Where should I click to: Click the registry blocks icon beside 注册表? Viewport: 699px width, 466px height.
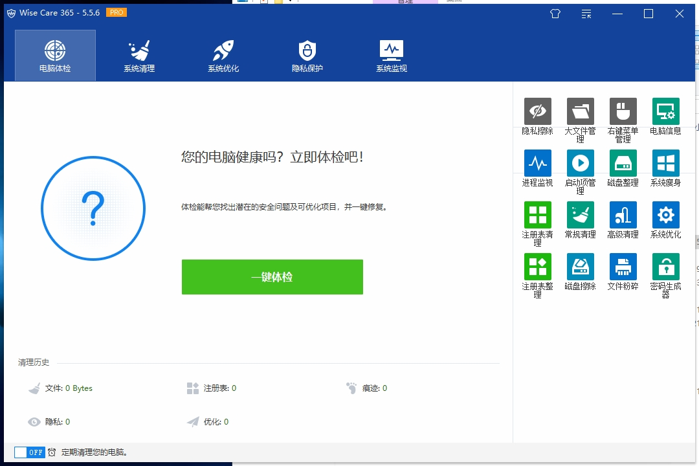click(x=193, y=388)
